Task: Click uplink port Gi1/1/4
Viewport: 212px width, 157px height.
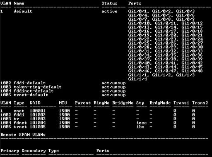Action: 137,79
